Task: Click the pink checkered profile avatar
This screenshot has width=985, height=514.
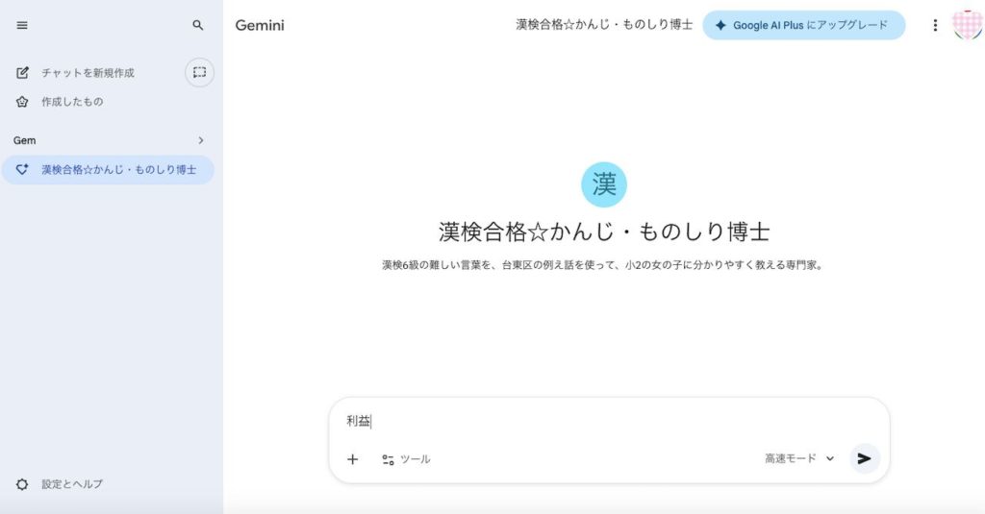Action: [x=966, y=25]
